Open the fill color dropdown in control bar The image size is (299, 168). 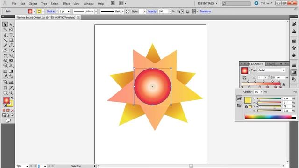click(34, 11)
